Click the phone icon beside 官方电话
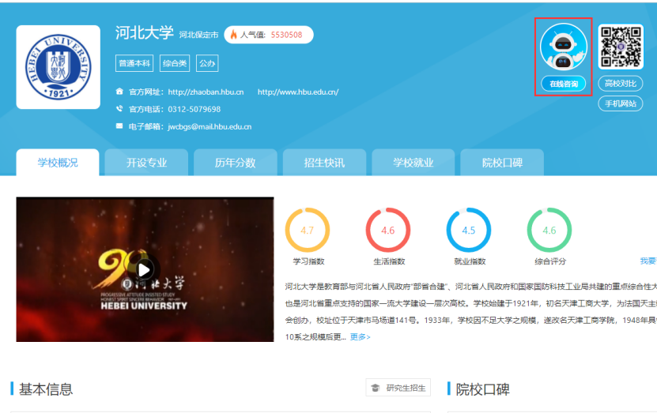This screenshot has height=413, width=657. pos(119,109)
